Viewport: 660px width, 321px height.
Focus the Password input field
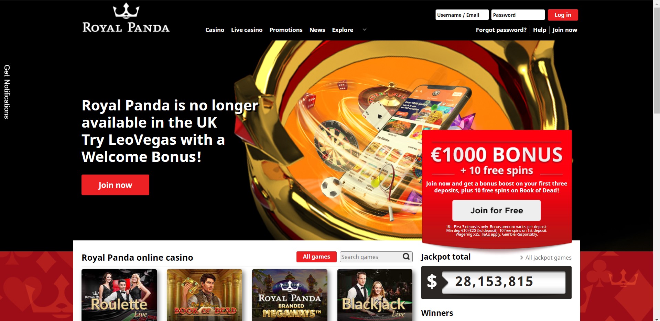(518, 15)
